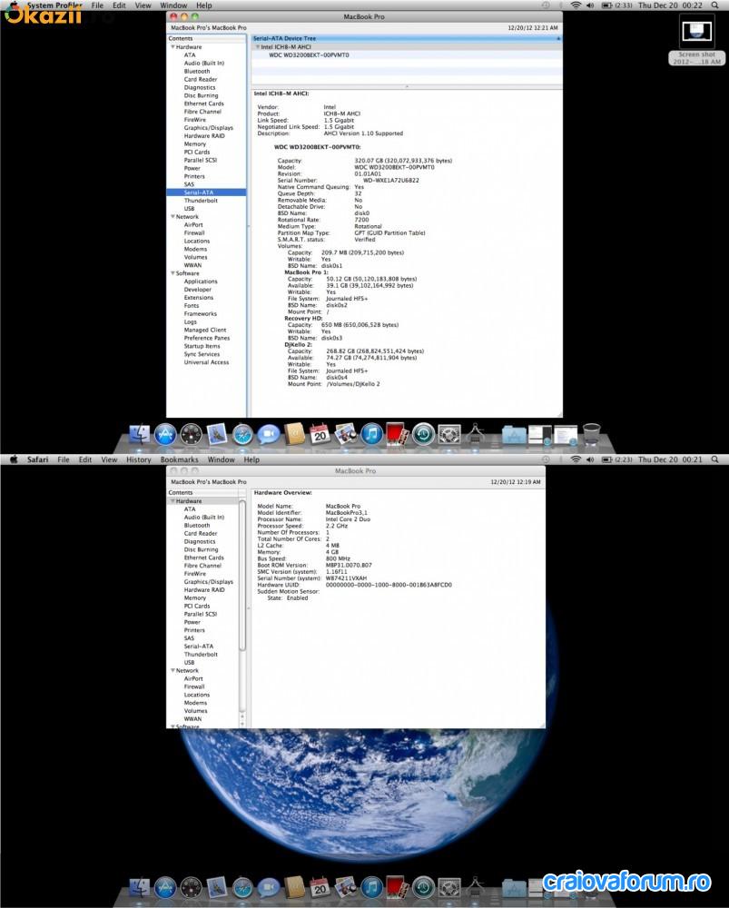
Task: Open Applications folder stack in the upper dock
Action: pyautogui.click(x=514, y=434)
